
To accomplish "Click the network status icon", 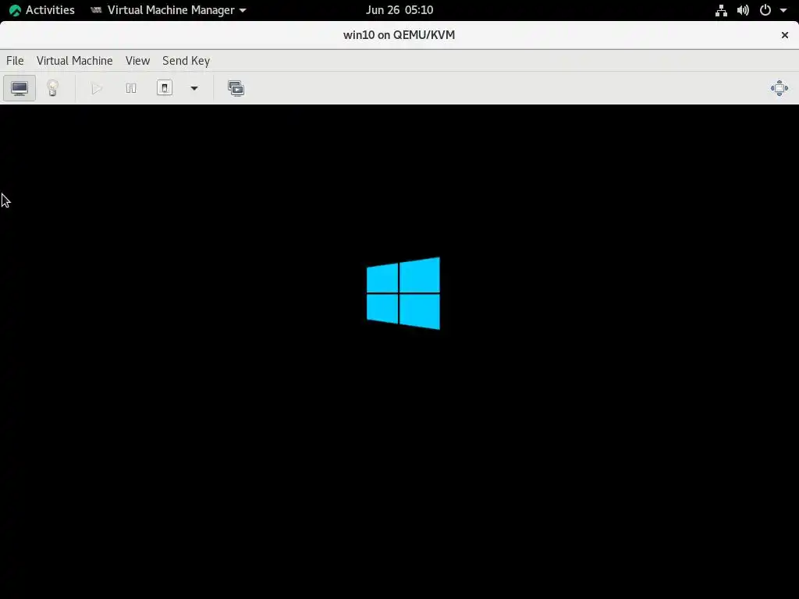I will pyautogui.click(x=721, y=10).
